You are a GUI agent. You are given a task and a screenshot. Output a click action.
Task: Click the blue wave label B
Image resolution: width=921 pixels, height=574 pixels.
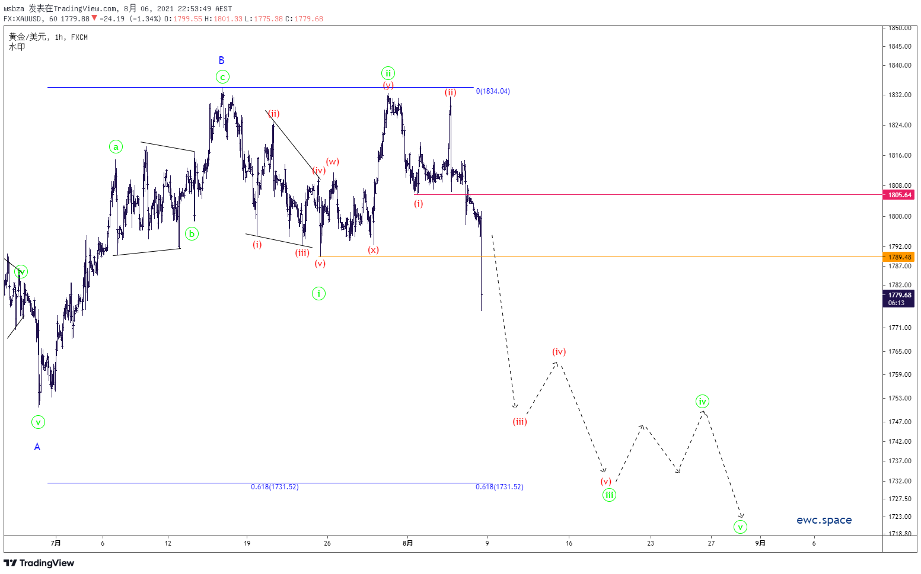tap(221, 60)
